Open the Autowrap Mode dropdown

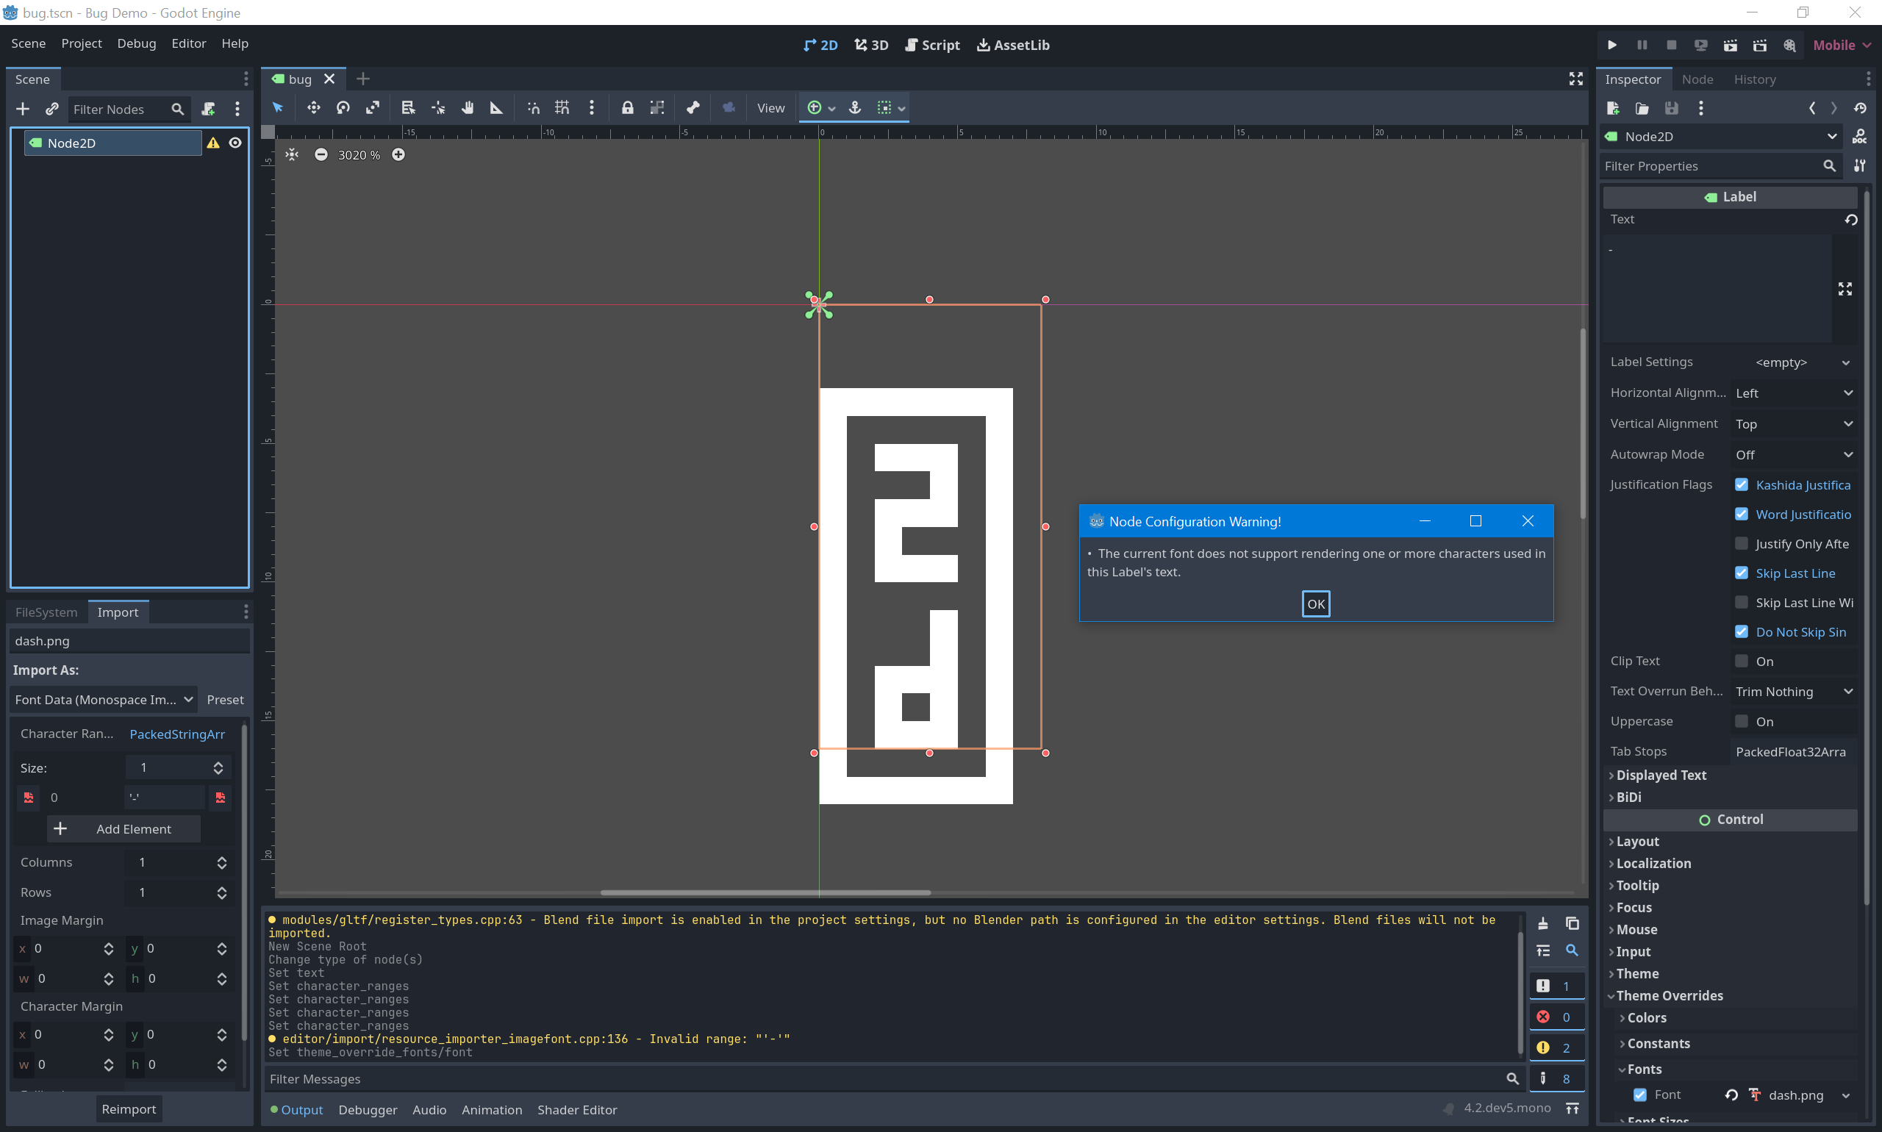pyautogui.click(x=1793, y=454)
